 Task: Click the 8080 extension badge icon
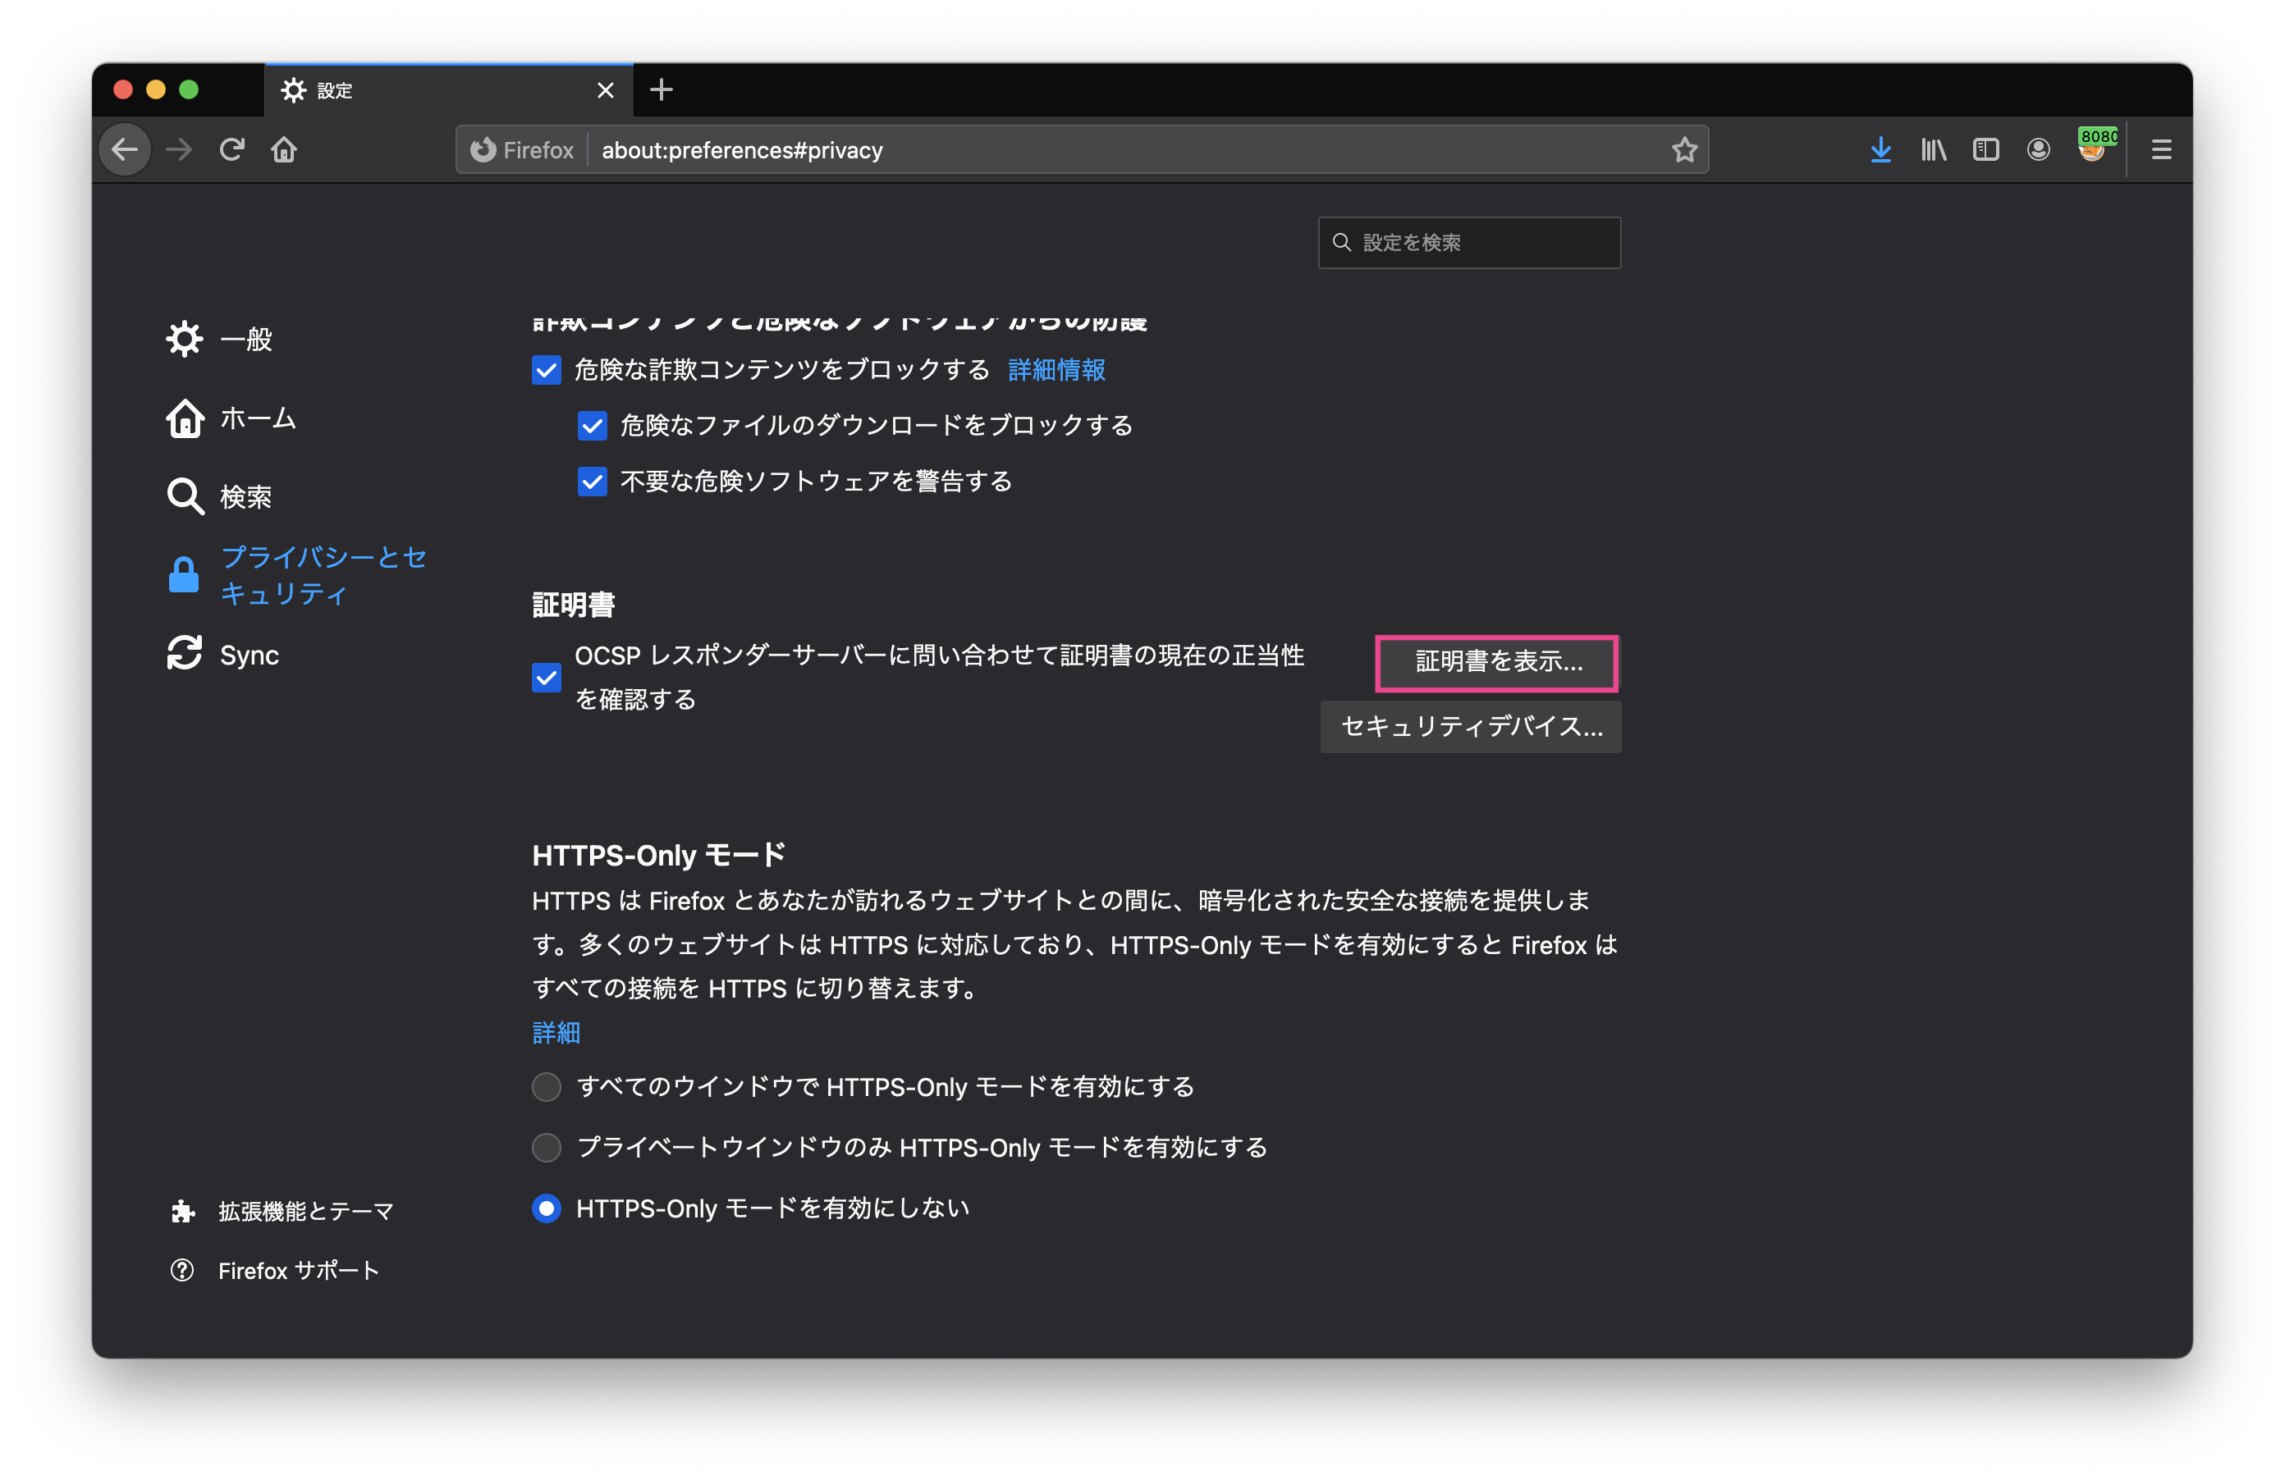[2093, 148]
